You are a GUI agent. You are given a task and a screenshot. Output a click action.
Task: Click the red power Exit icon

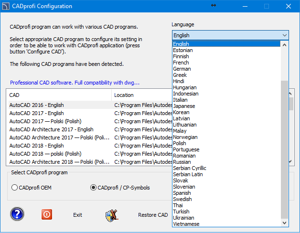pos(47,214)
